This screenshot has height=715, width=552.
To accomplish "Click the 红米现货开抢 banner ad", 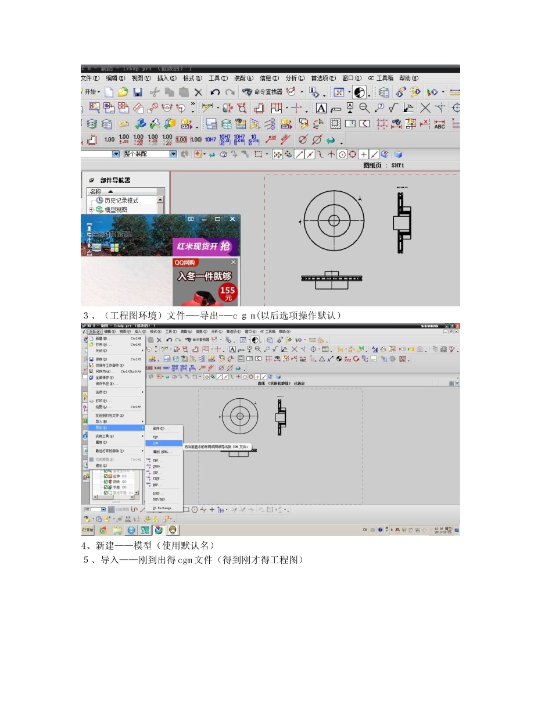I will [x=205, y=246].
